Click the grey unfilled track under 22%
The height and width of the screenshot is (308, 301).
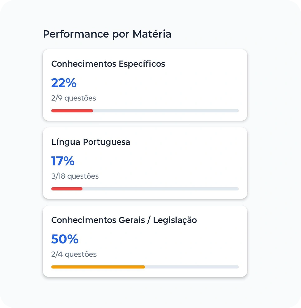click(x=165, y=111)
